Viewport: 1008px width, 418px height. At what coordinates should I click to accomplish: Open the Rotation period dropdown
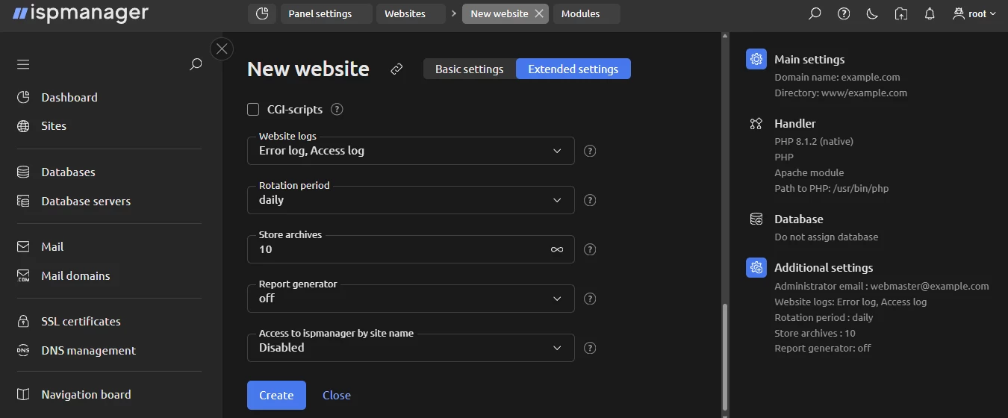coord(411,200)
